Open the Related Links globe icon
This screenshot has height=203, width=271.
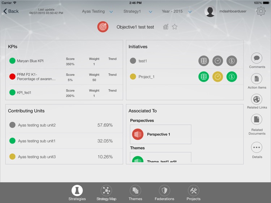pos(257,100)
